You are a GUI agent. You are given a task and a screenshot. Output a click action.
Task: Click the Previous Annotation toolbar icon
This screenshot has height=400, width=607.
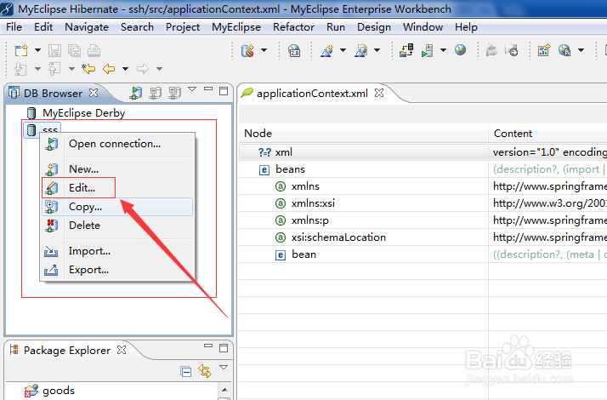coord(54,69)
